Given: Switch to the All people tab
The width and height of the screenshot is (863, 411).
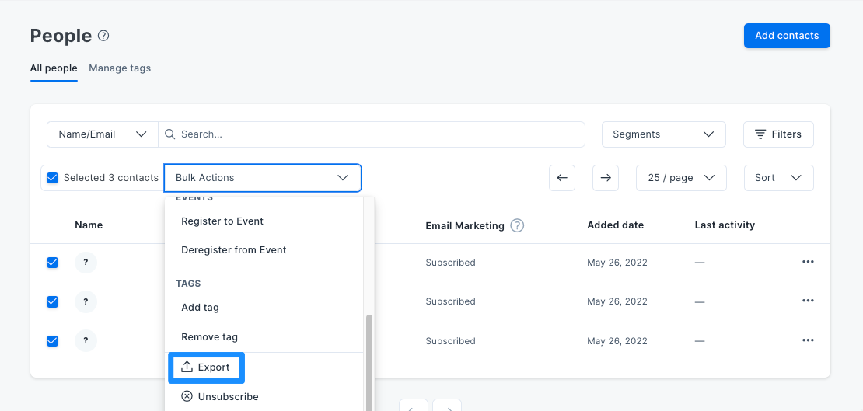Looking at the screenshot, I should point(54,68).
